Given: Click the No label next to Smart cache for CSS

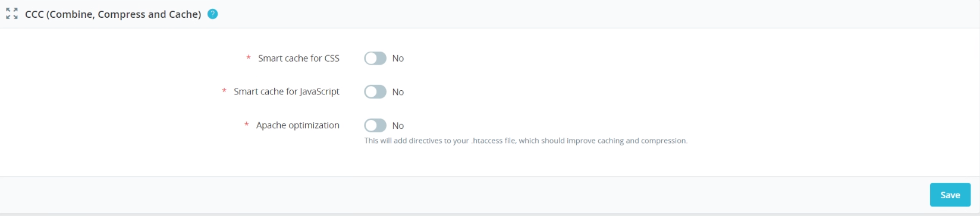Looking at the screenshot, I should click(x=398, y=58).
